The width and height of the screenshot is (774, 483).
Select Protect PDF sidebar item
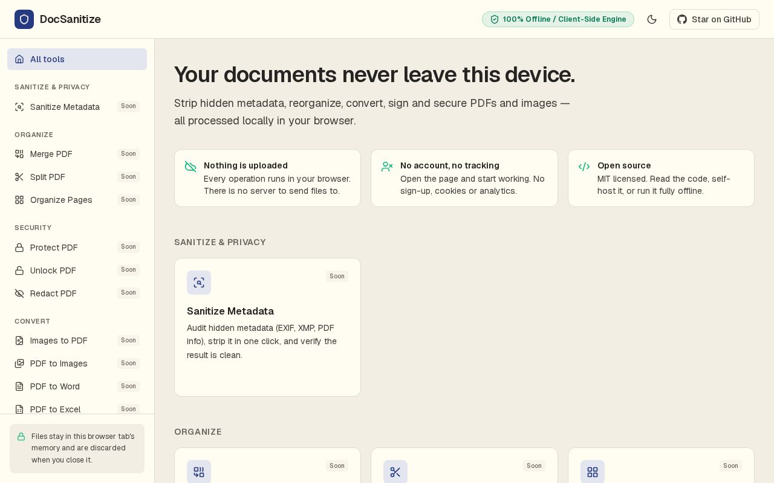[x=77, y=248]
